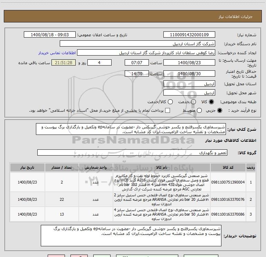
Task: Click quantity 2 in row 1
Action: tap(62, 182)
